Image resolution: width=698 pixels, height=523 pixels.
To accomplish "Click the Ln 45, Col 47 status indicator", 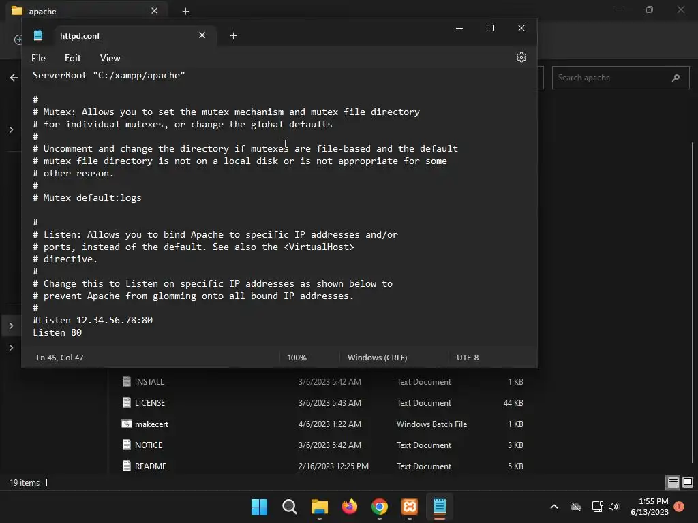I will click(60, 358).
